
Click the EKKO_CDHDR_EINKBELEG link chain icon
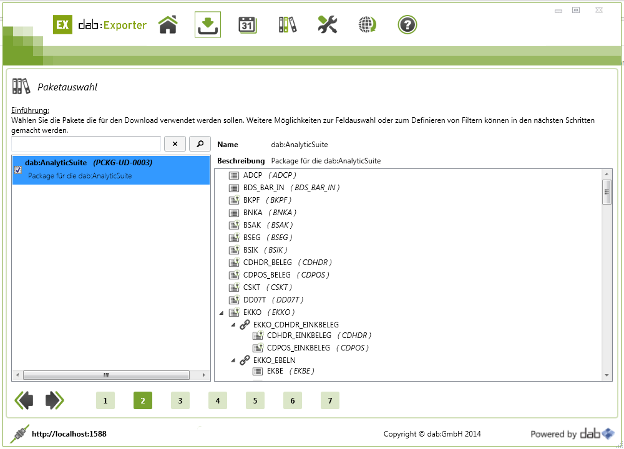[x=245, y=325]
